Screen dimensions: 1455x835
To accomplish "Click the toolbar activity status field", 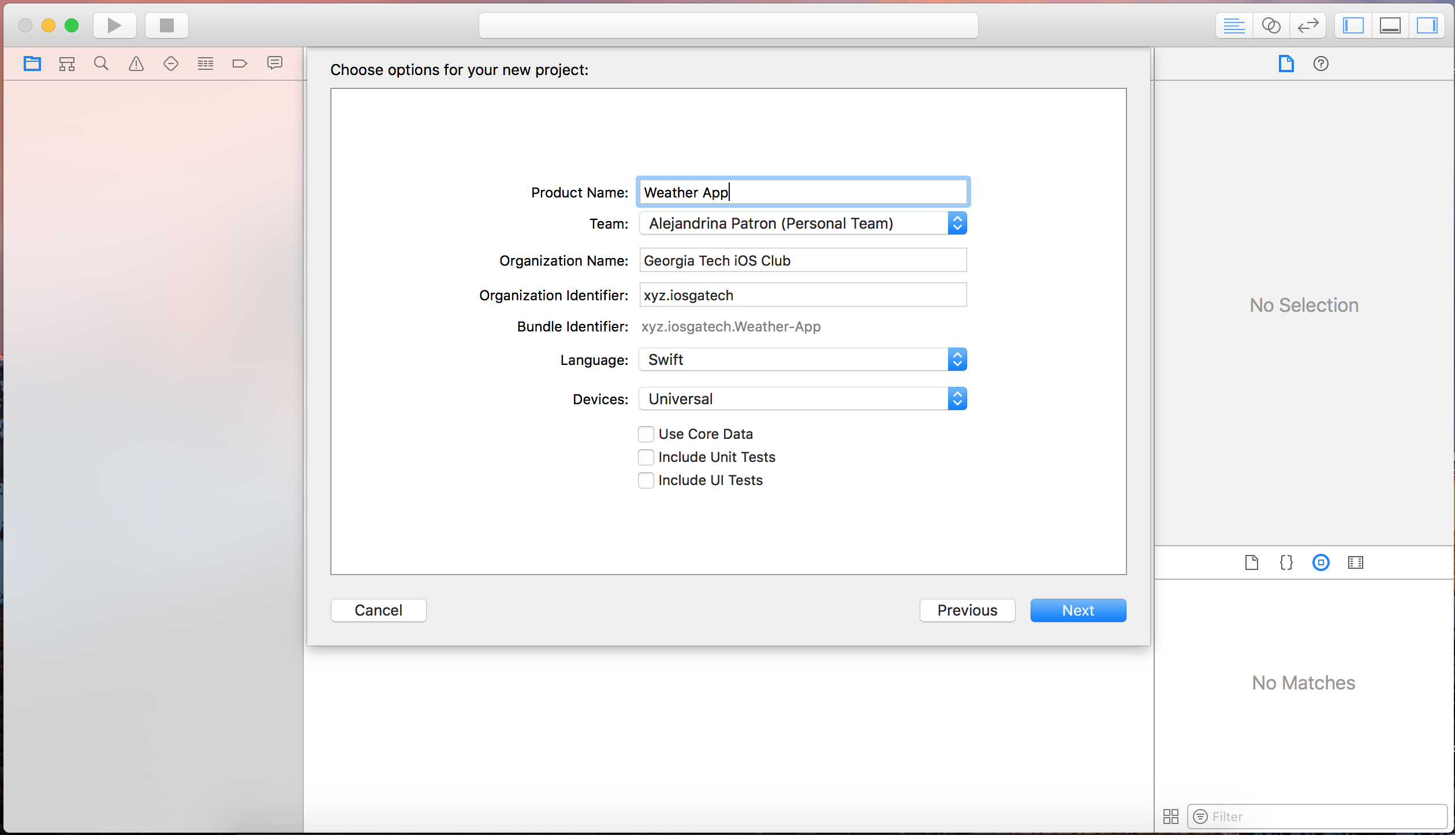I will 729,25.
